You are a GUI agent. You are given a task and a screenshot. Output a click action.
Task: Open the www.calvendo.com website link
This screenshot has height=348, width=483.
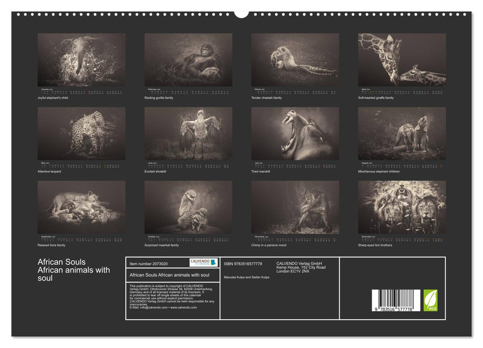click(183, 308)
